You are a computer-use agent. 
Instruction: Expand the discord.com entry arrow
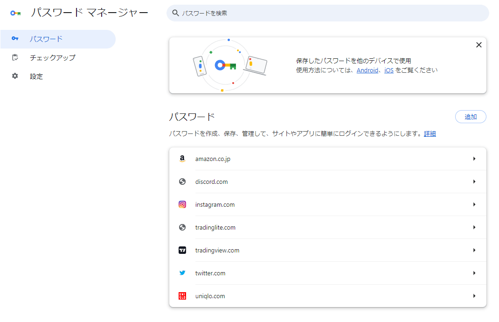[474, 182]
